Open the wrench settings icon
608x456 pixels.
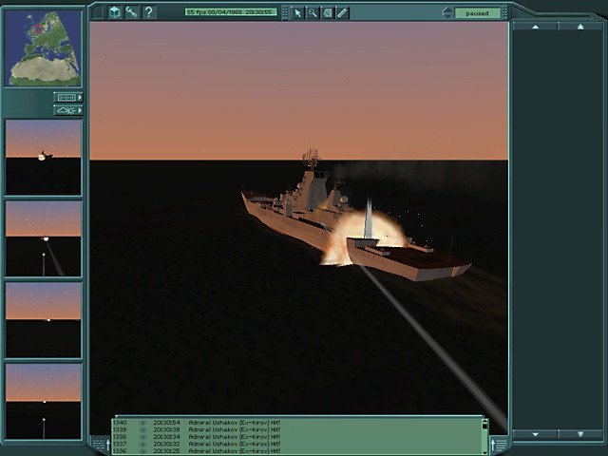132,12
